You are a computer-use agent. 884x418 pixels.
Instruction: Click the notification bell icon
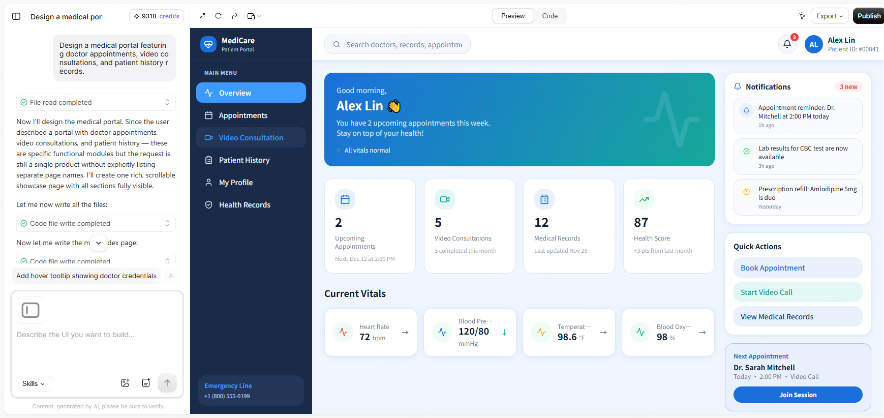[x=787, y=44]
